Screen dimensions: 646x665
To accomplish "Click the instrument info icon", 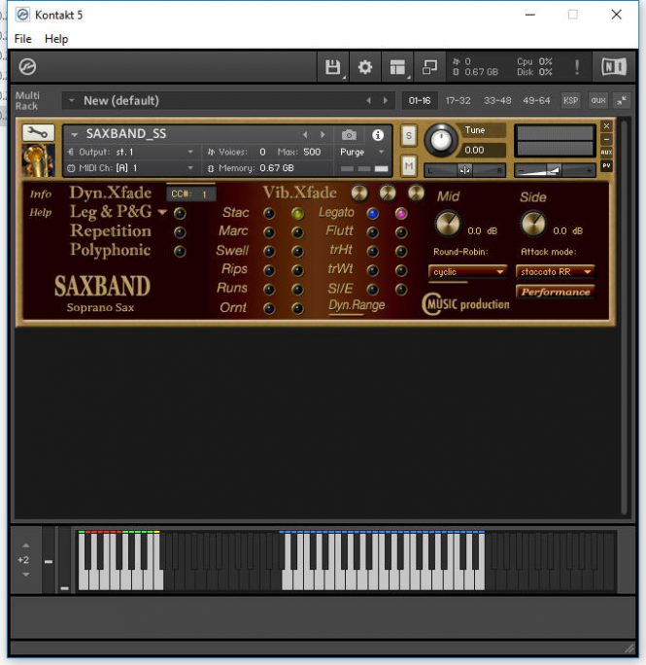I will click(378, 135).
